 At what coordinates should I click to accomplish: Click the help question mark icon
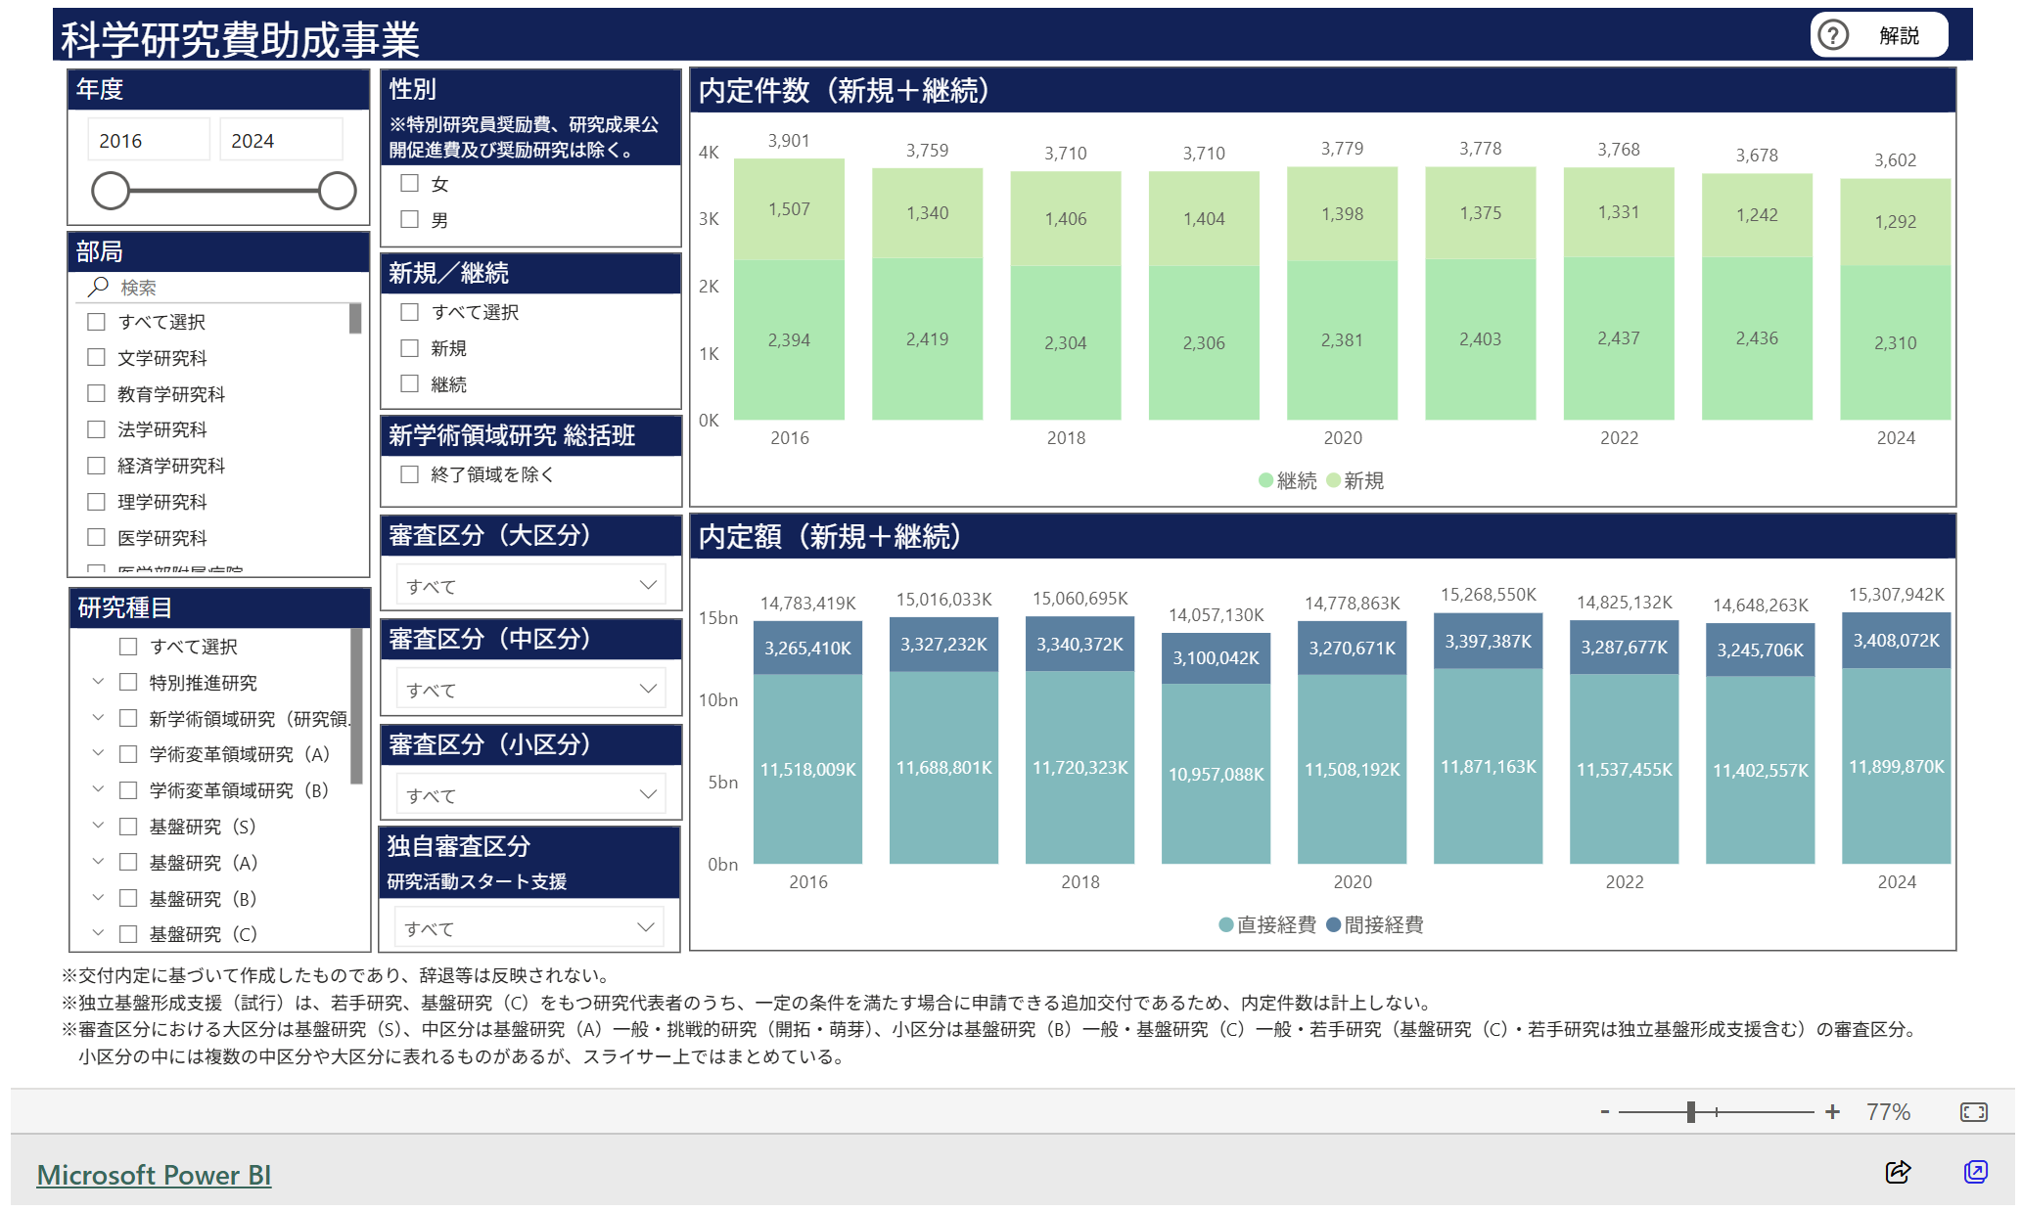(1832, 35)
